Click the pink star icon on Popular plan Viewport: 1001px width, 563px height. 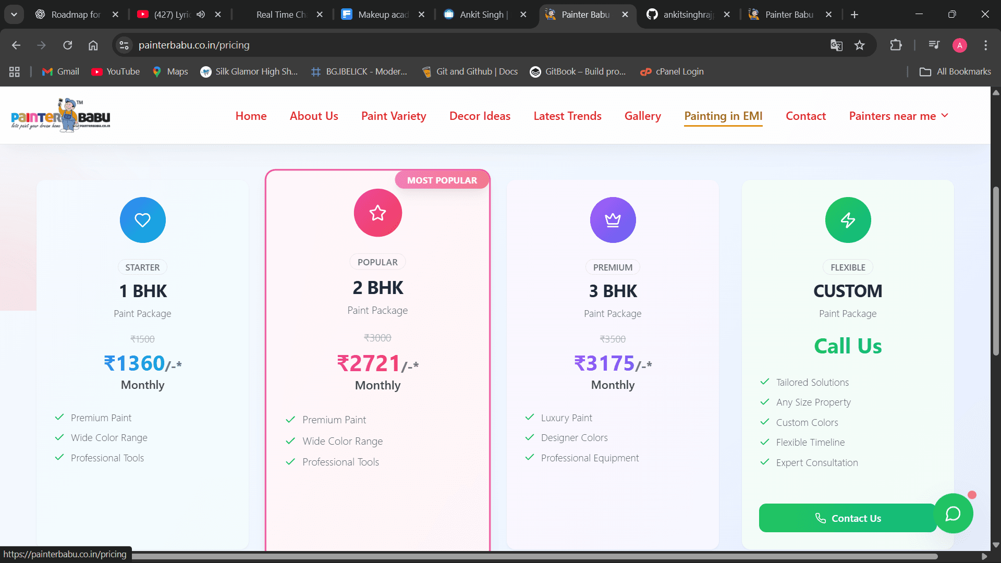(377, 213)
